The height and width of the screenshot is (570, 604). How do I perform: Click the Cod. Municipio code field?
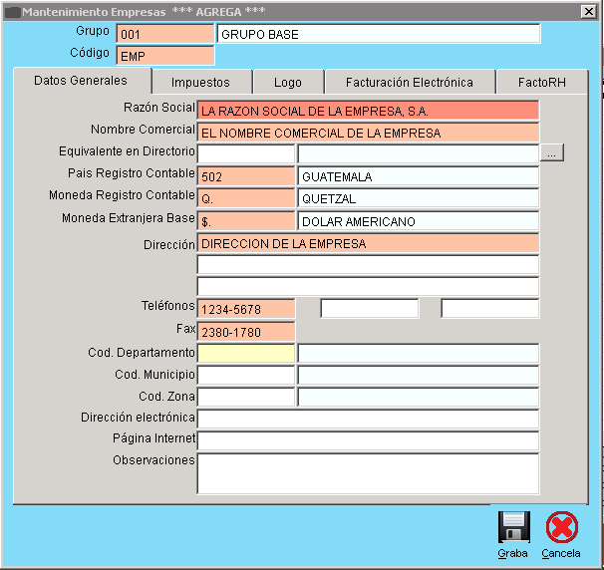pos(246,376)
